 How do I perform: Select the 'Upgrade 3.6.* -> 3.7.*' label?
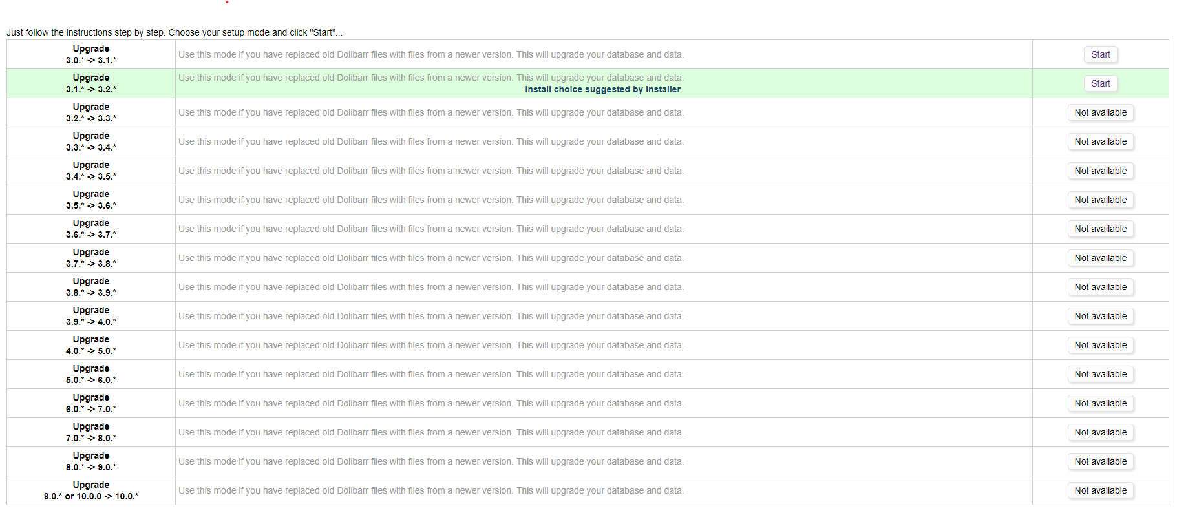pyautogui.click(x=91, y=229)
